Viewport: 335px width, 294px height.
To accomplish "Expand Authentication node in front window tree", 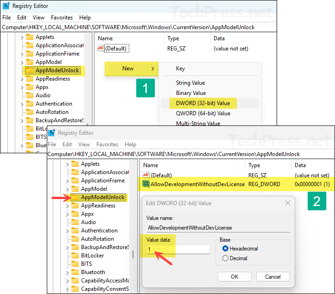I will [67, 231].
